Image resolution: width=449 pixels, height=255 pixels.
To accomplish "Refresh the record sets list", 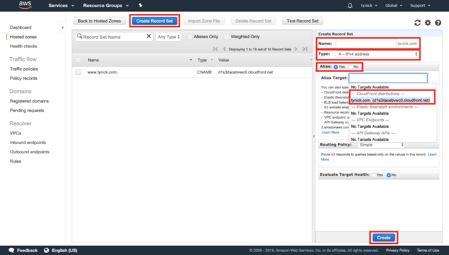I will coord(418,23).
